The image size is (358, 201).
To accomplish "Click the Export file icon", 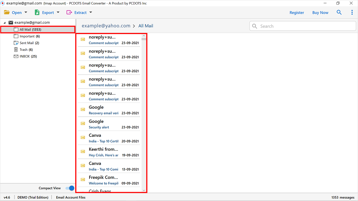I will click(37, 12).
